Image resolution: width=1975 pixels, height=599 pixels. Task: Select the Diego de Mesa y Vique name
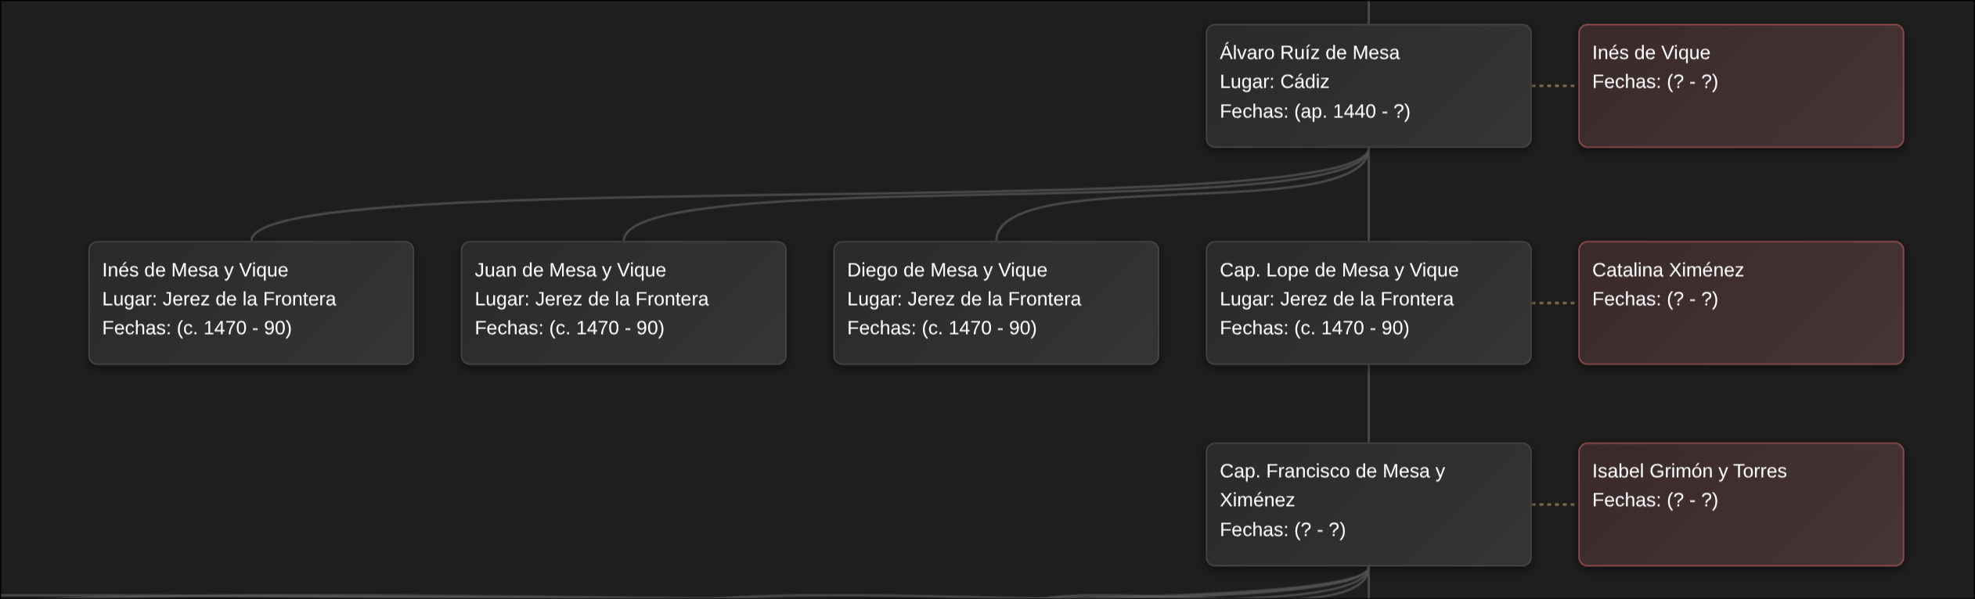point(946,270)
